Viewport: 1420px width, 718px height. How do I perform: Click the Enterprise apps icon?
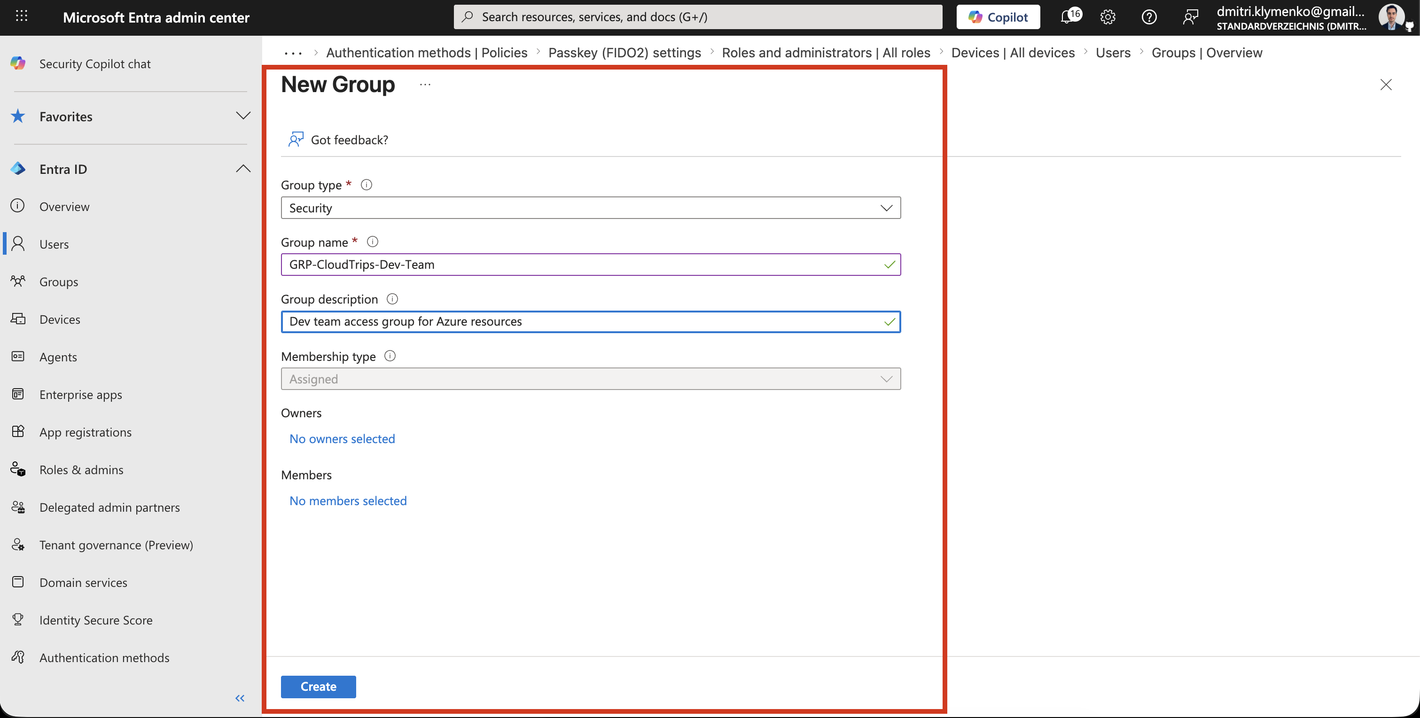pyautogui.click(x=18, y=394)
